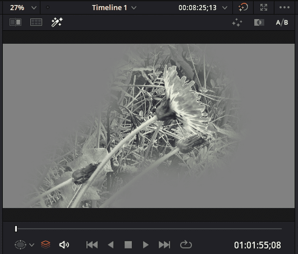Viewport: 298px width, 254px height.
Task: Open the viewer three-dot options menu
Action: [284, 7]
